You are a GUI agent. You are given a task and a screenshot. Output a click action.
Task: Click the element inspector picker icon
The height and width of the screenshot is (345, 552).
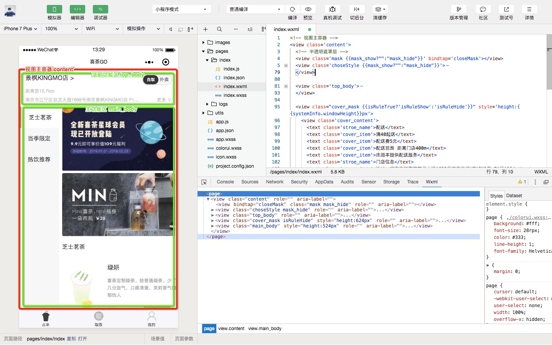(204, 182)
